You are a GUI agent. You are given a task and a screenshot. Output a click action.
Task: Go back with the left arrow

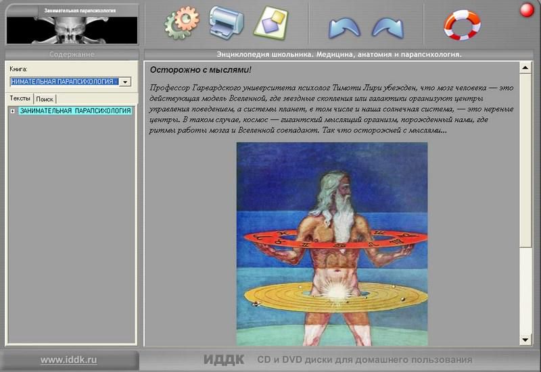pyautogui.click(x=344, y=27)
